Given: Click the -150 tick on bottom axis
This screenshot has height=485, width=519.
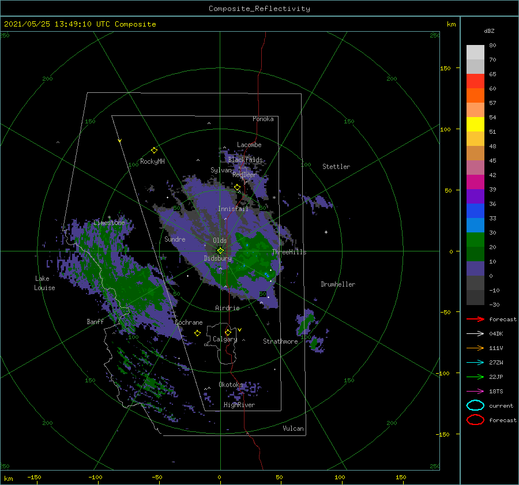Looking at the screenshot, I should 34,477.
